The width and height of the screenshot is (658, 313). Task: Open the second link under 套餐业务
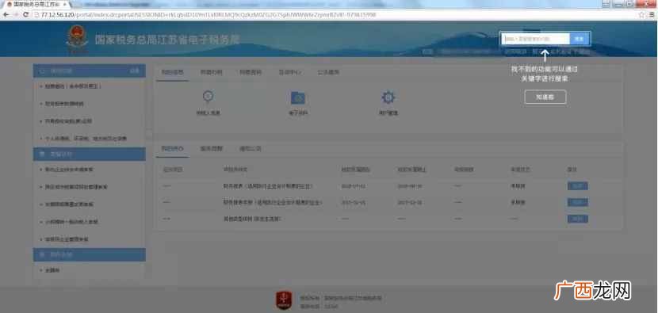tap(76, 187)
